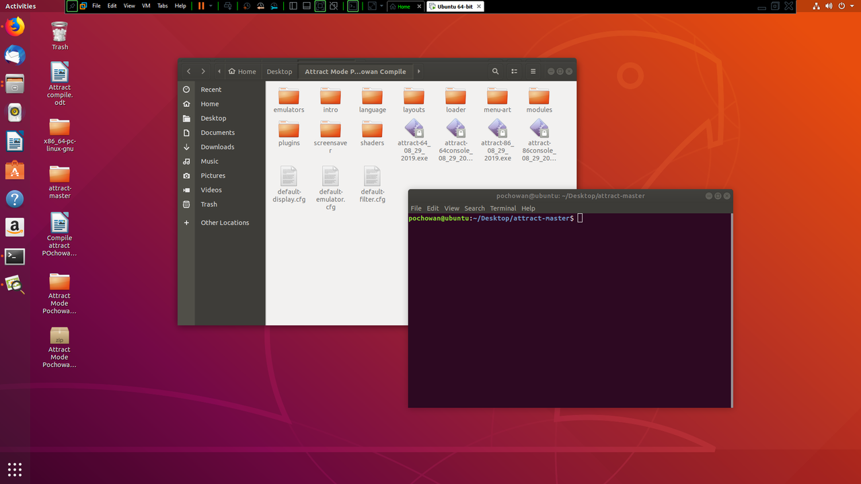861x484 pixels.
Task: Select attract-64_08_29_2019.exe file
Action: pyautogui.click(x=414, y=140)
